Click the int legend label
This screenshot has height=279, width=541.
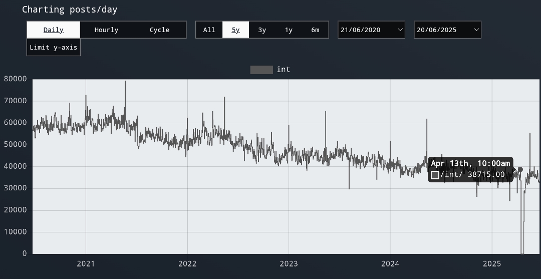[283, 70]
